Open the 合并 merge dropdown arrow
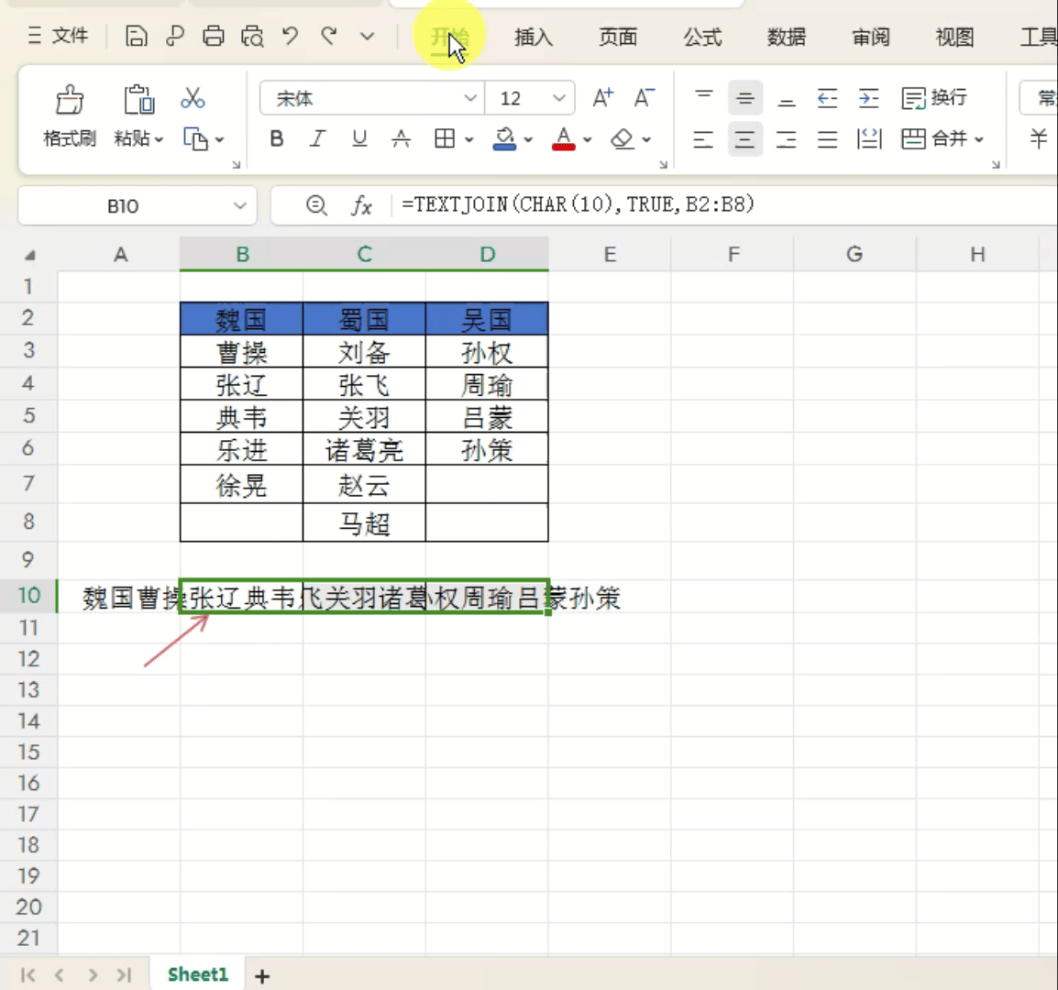Screen dimensions: 1058x990 tap(979, 139)
